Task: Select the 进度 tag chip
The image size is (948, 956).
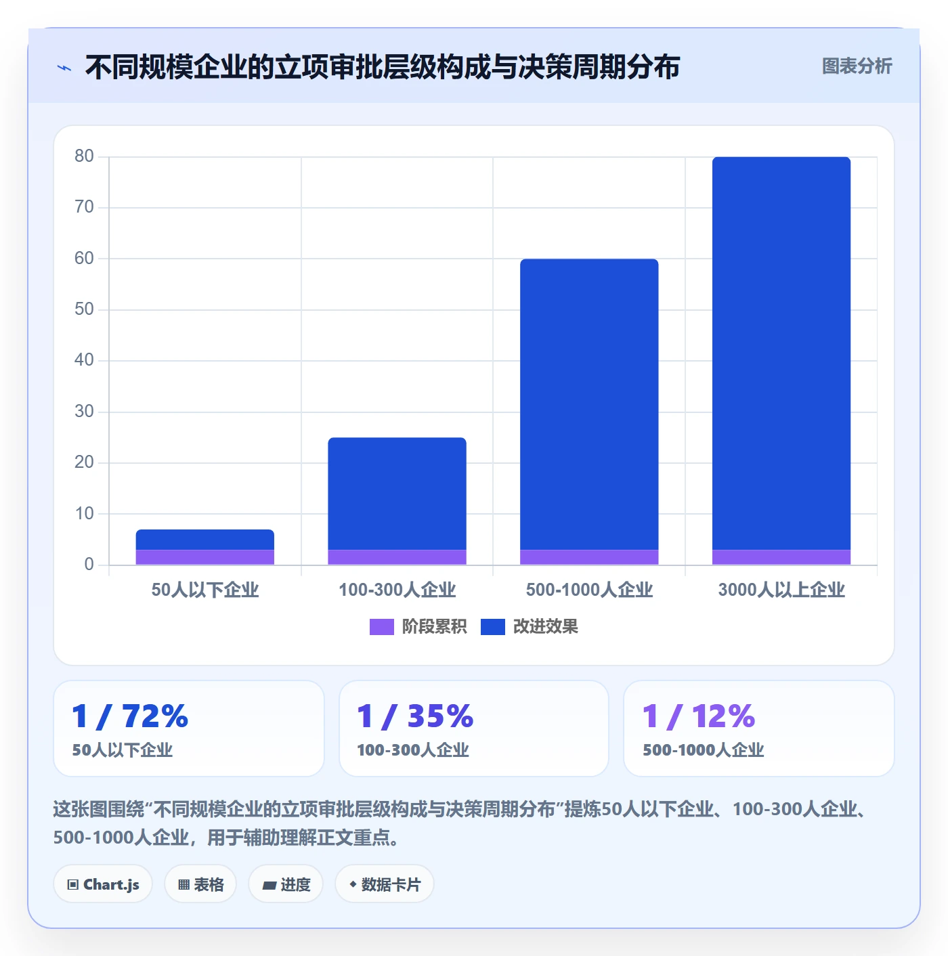Action: point(286,884)
